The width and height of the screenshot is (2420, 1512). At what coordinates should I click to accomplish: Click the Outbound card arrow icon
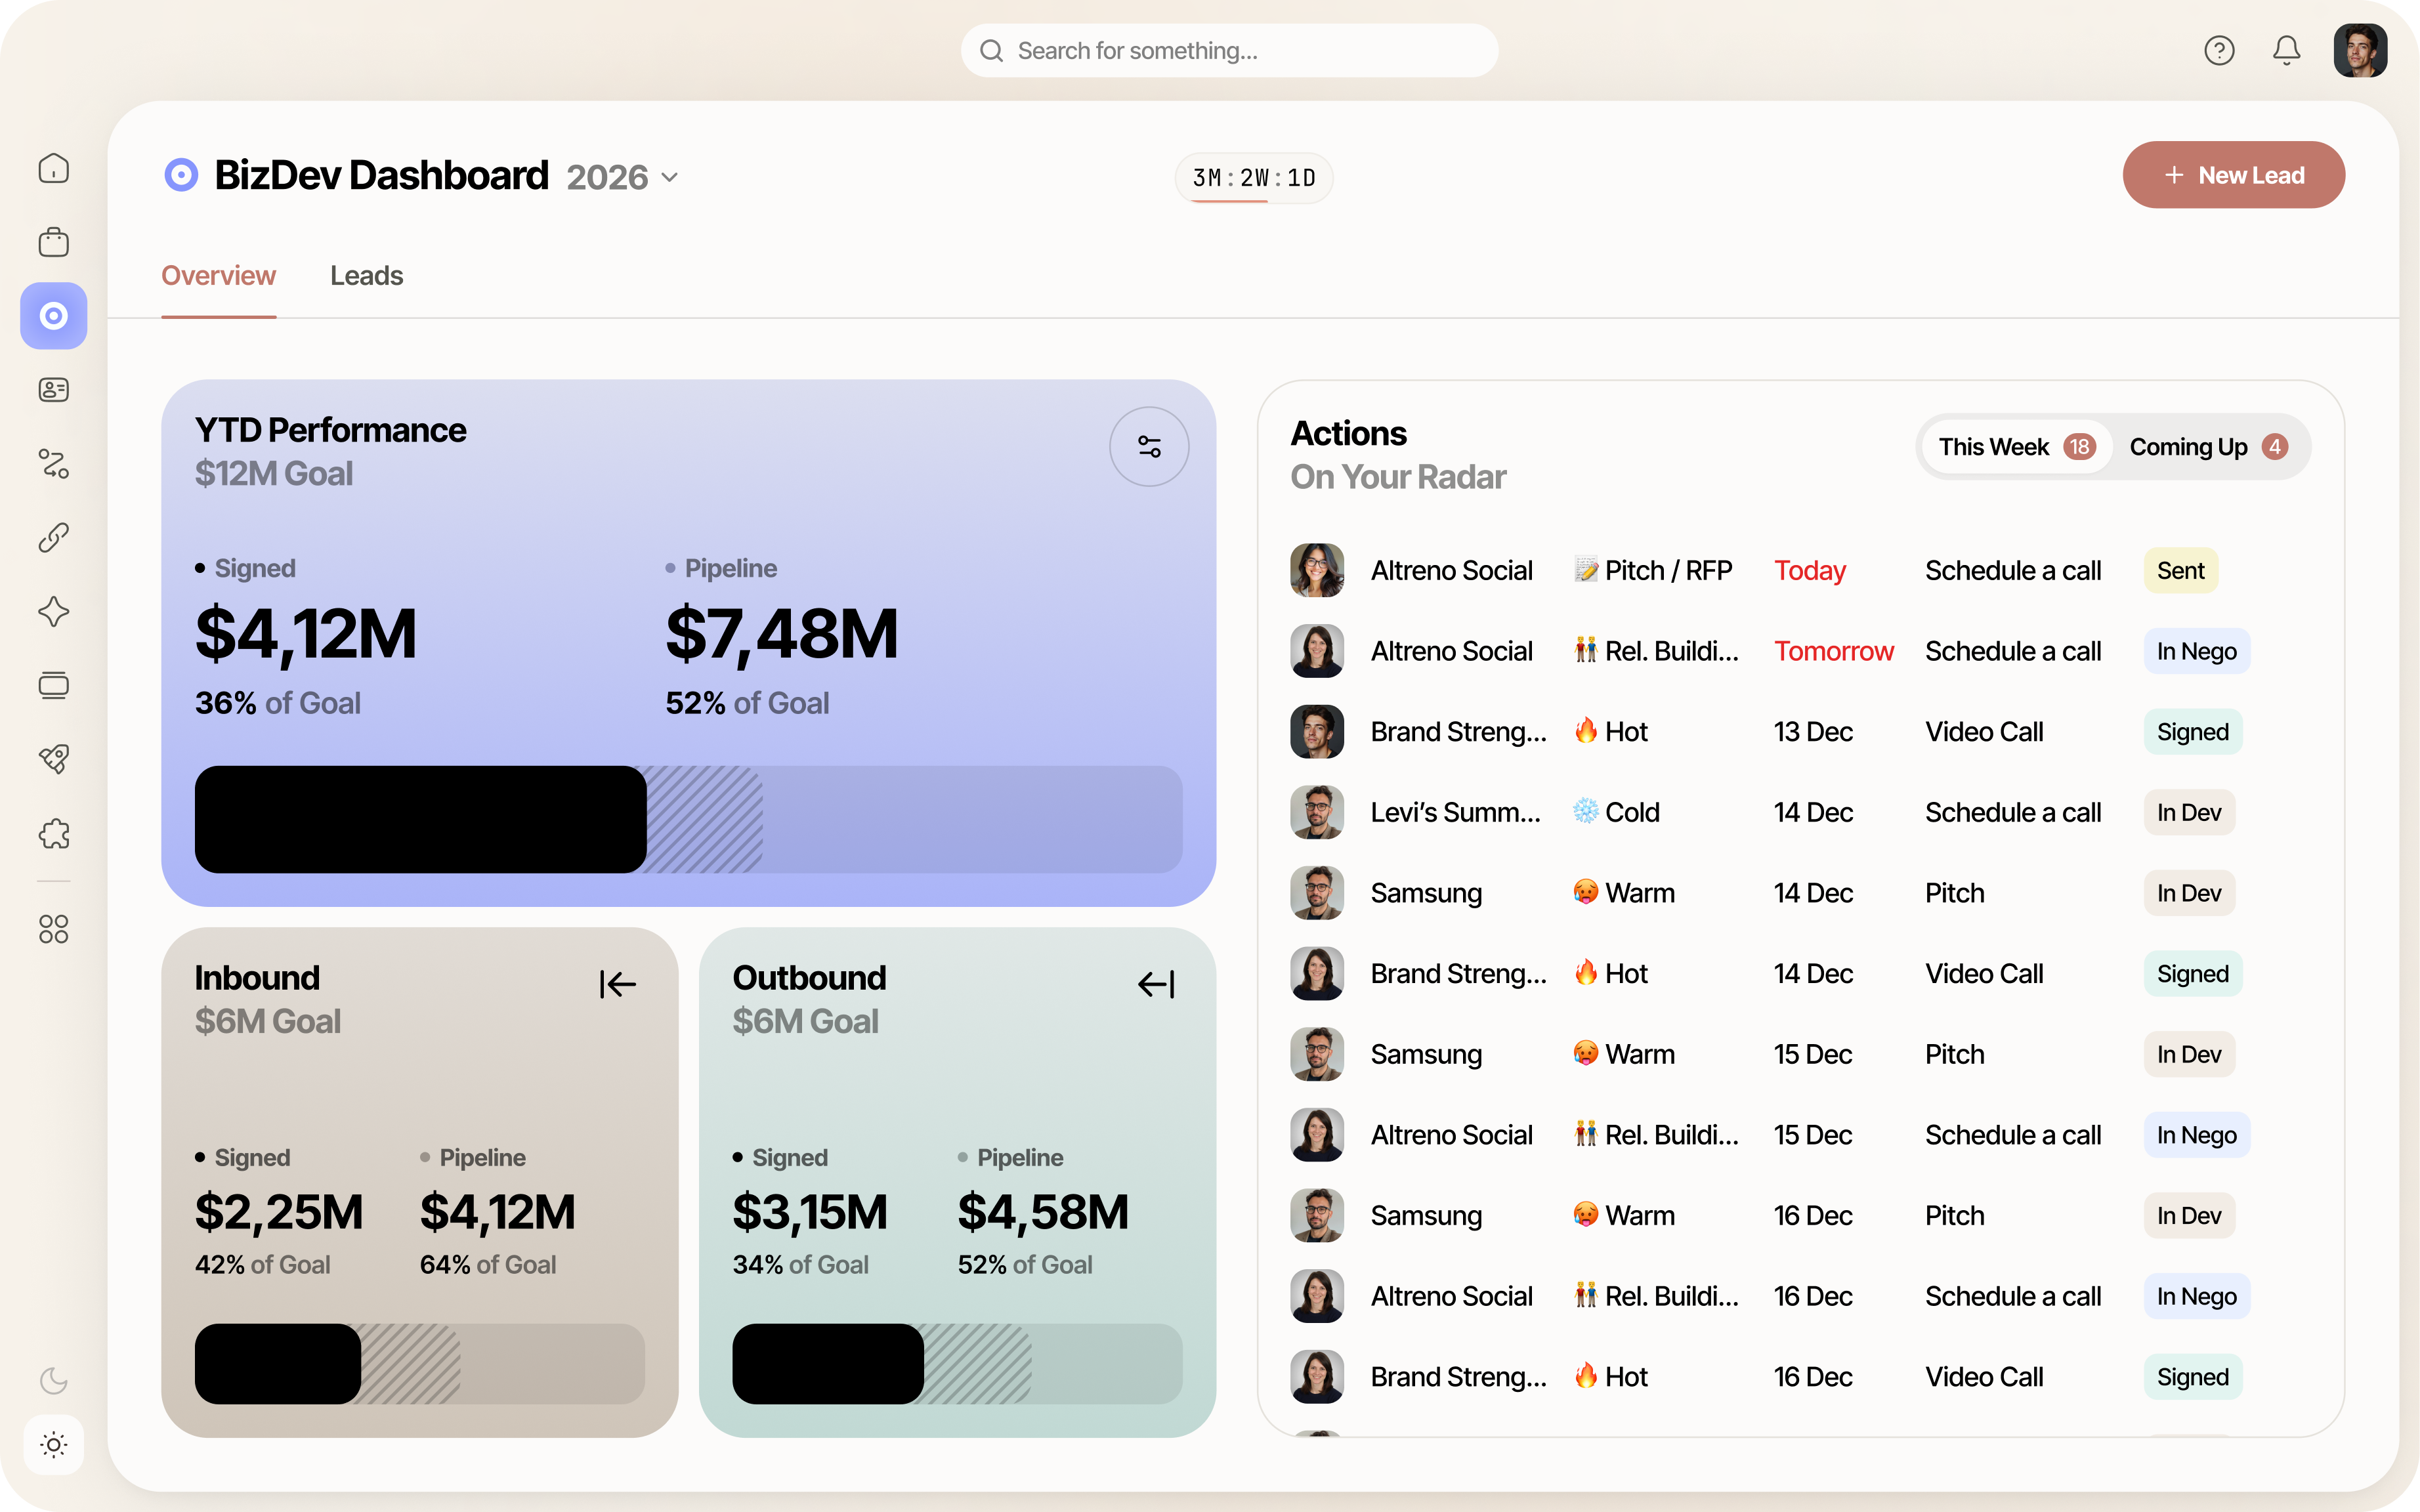coord(1156,984)
